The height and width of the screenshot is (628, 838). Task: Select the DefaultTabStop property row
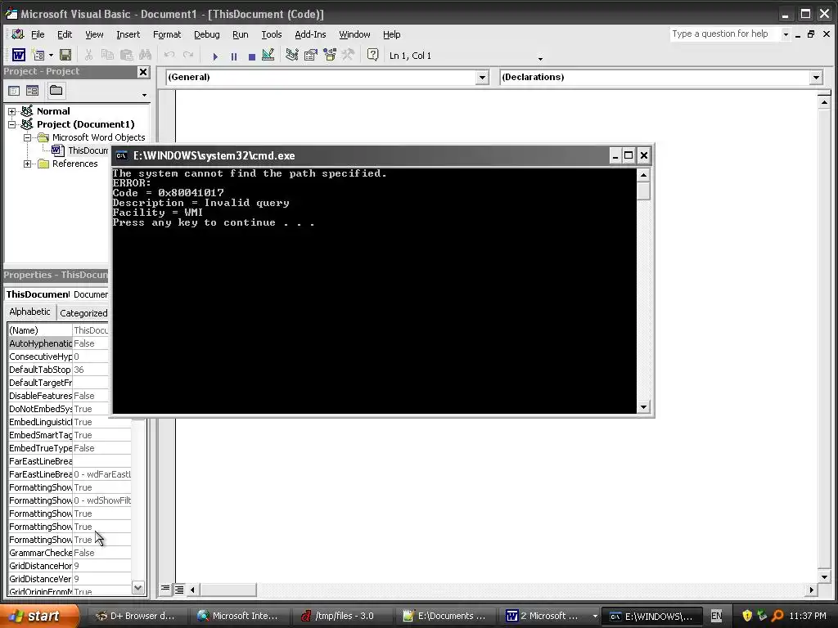tap(58, 370)
